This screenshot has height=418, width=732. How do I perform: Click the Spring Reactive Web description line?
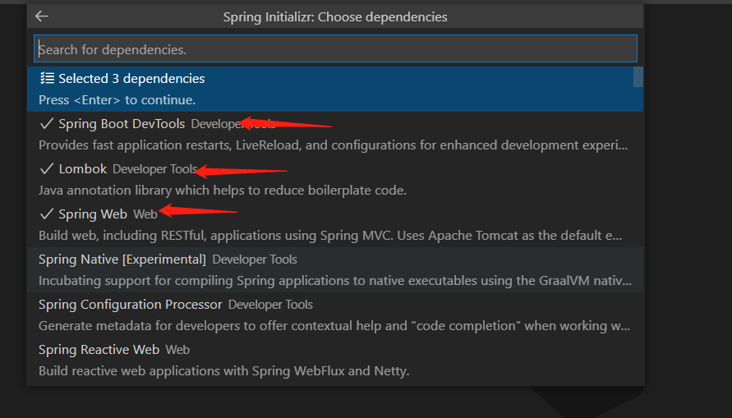(223, 371)
